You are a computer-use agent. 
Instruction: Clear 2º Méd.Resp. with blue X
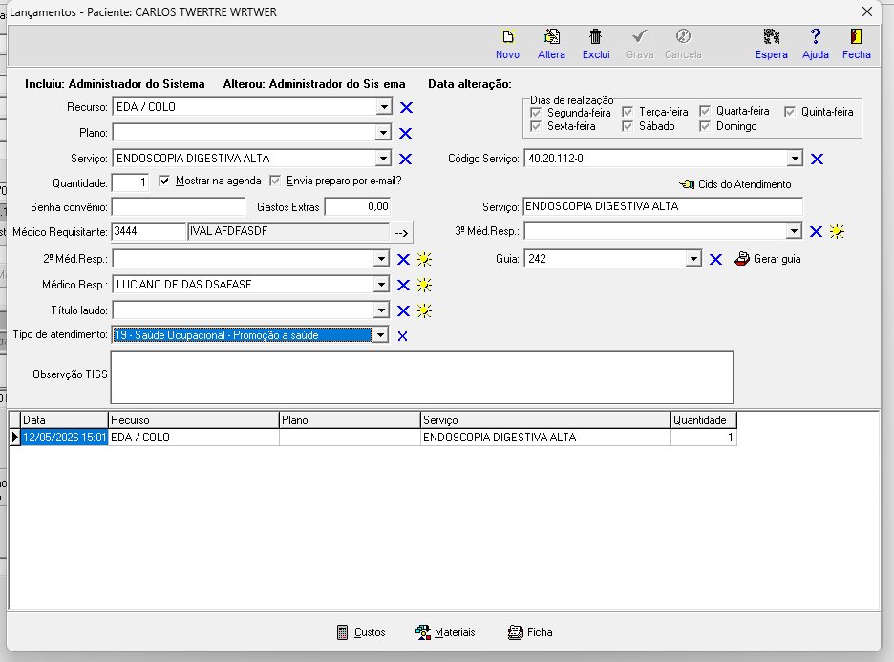point(403,260)
